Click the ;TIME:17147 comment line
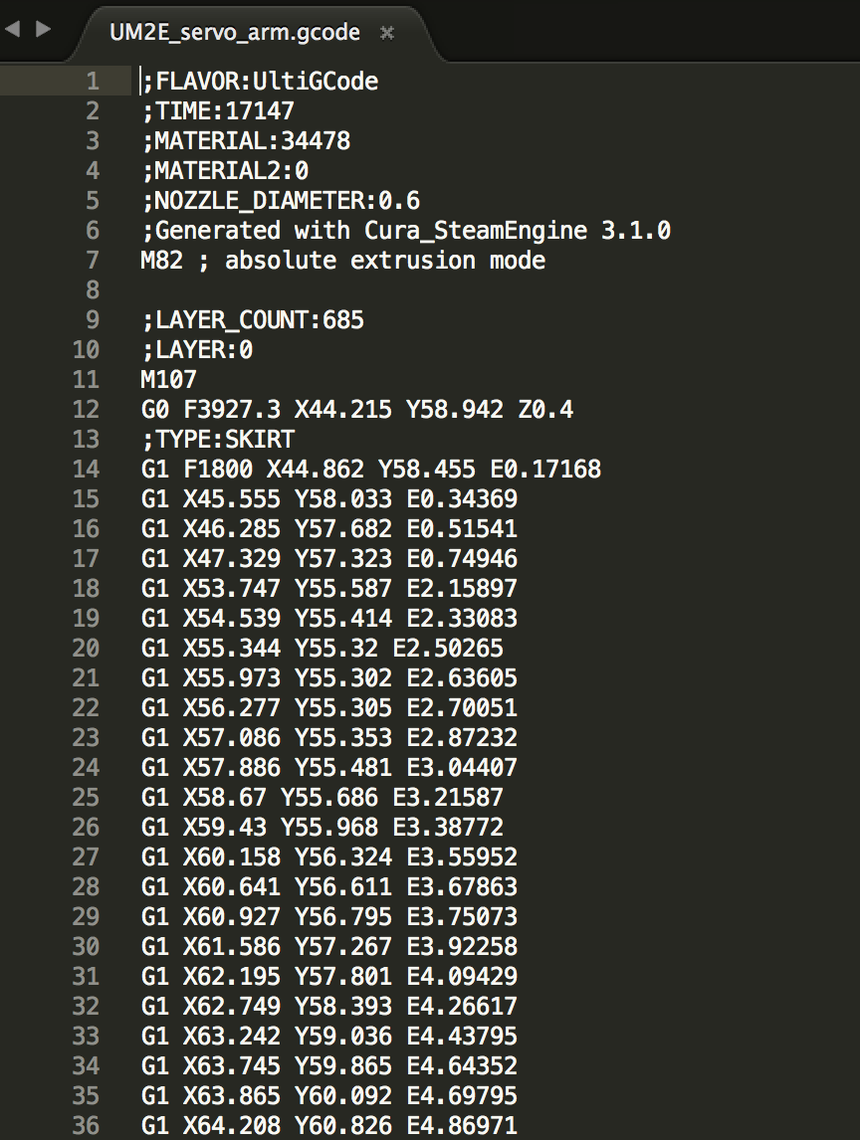This screenshot has width=860, height=1140. [x=218, y=110]
